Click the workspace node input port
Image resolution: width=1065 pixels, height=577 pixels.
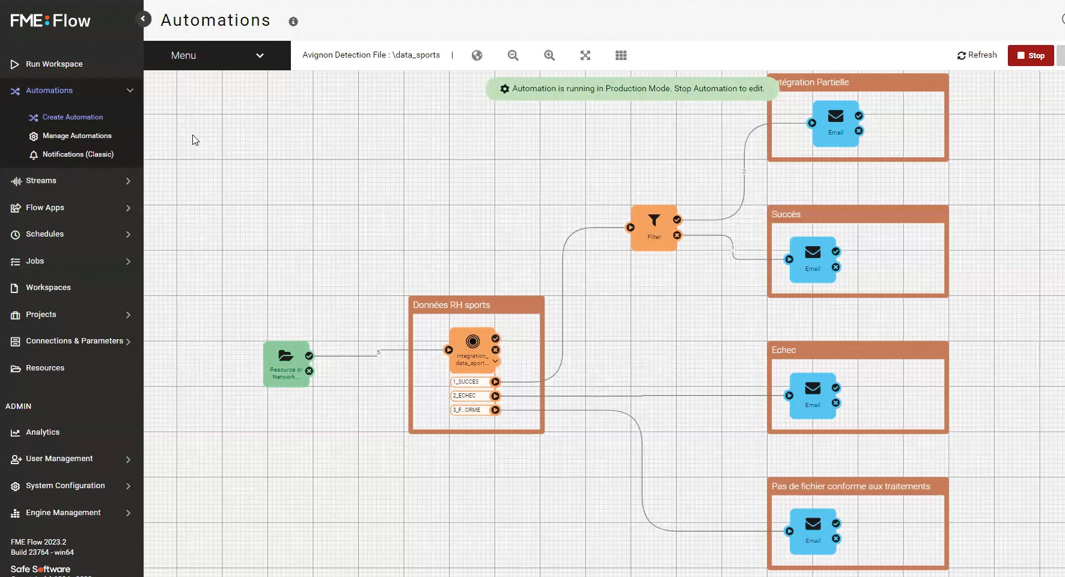click(449, 350)
